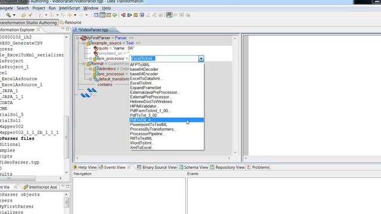381x214 pixels.
Task: Click the explorer vertical scrollbar thumb
Action: pyautogui.click(x=66, y=137)
